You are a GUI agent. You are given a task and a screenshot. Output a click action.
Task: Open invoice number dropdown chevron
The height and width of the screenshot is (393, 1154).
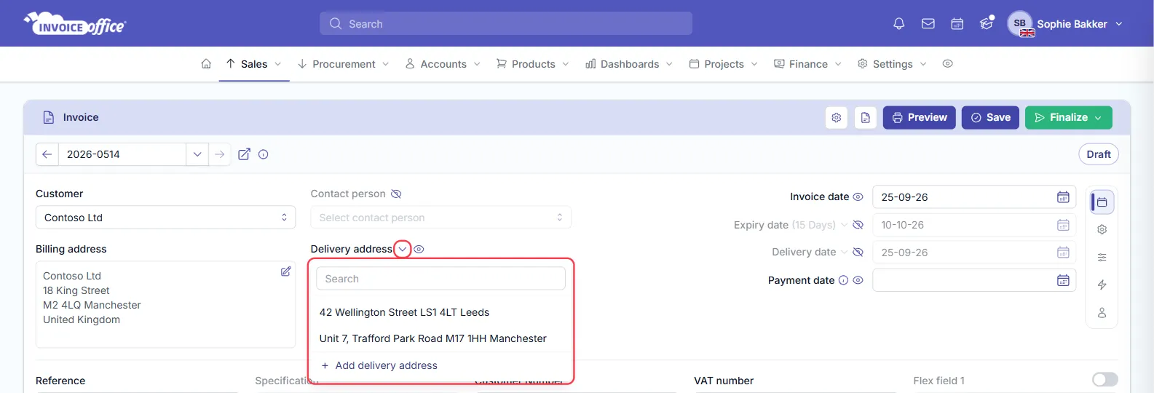click(197, 154)
